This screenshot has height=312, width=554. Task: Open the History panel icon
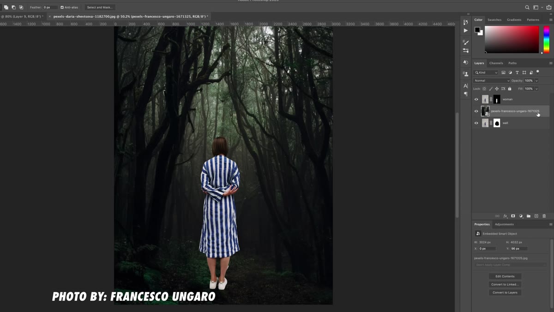(x=465, y=22)
